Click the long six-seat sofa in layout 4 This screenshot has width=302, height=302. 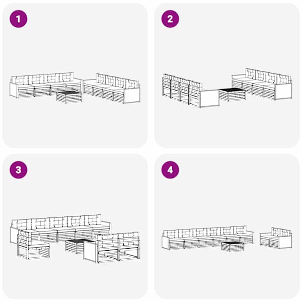pos(207,238)
